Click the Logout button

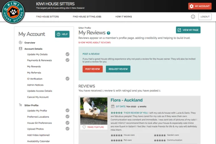point(205,17)
